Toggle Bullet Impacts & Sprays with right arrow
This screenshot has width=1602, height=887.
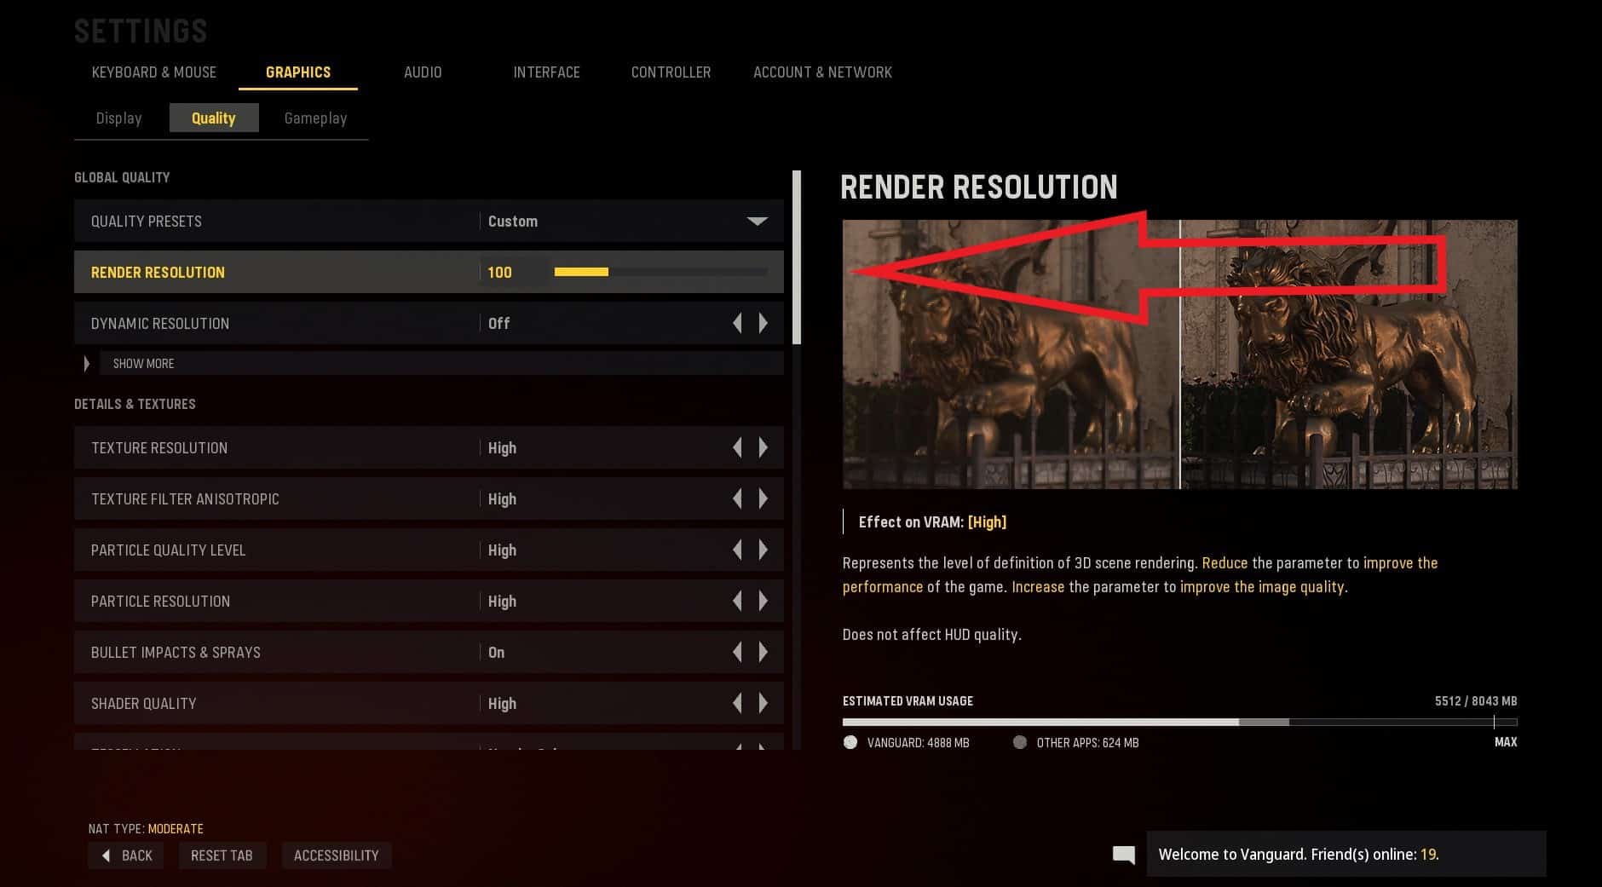pos(764,652)
